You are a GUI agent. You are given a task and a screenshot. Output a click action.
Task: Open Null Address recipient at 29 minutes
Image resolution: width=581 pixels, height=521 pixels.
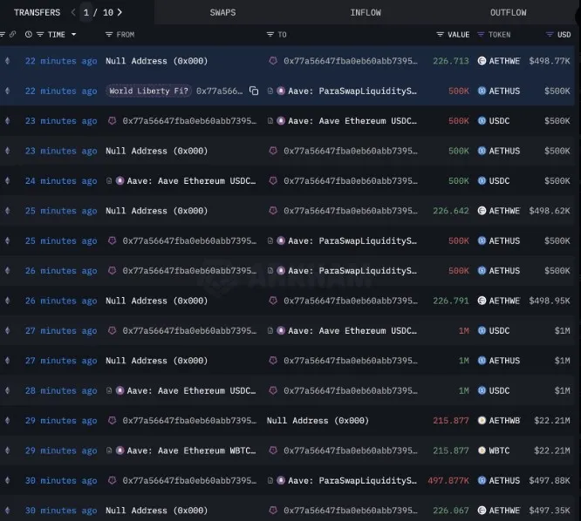318,420
